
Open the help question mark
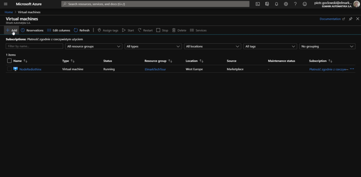[x=295, y=4]
